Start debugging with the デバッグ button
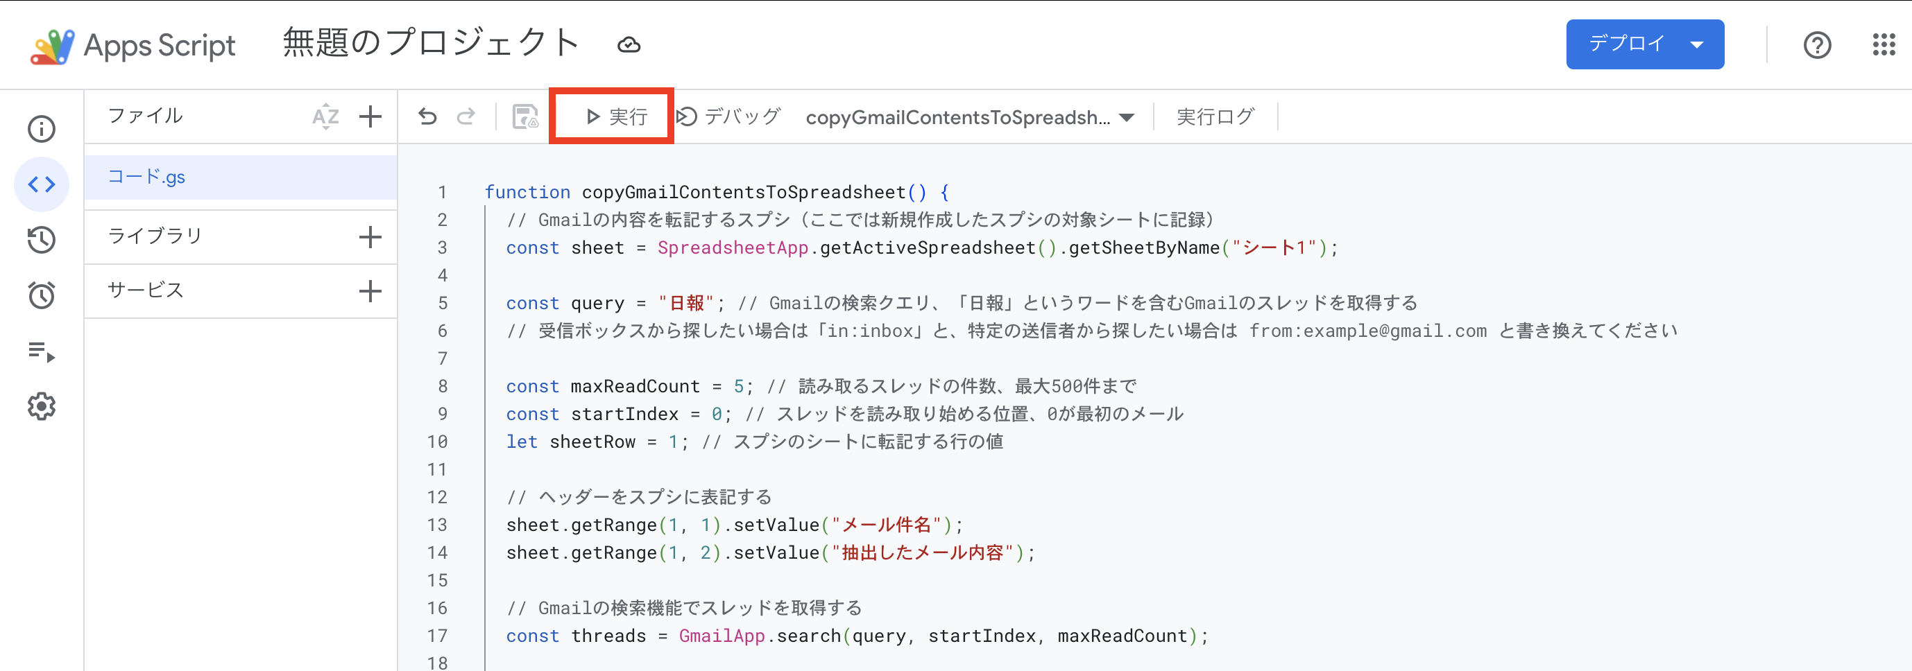Viewport: 1912px width, 671px height. click(x=730, y=116)
